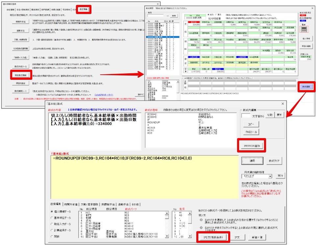The image size is (318, 246).
Task: Click the IFERROR追加 button
Action: (250, 145)
